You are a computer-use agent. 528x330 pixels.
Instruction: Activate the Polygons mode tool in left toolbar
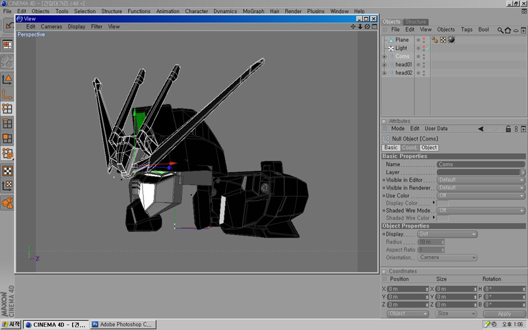pyautogui.click(x=7, y=139)
